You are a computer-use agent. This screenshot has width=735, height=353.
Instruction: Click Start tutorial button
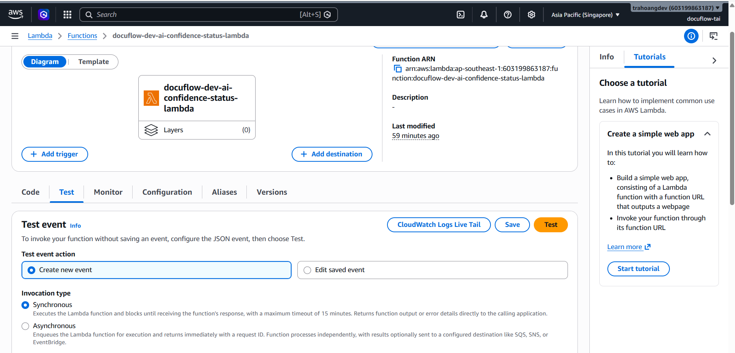click(x=638, y=269)
